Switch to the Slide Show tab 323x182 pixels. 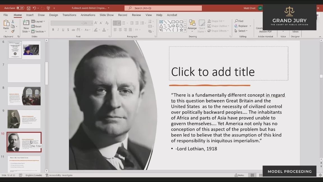click(x=107, y=15)
